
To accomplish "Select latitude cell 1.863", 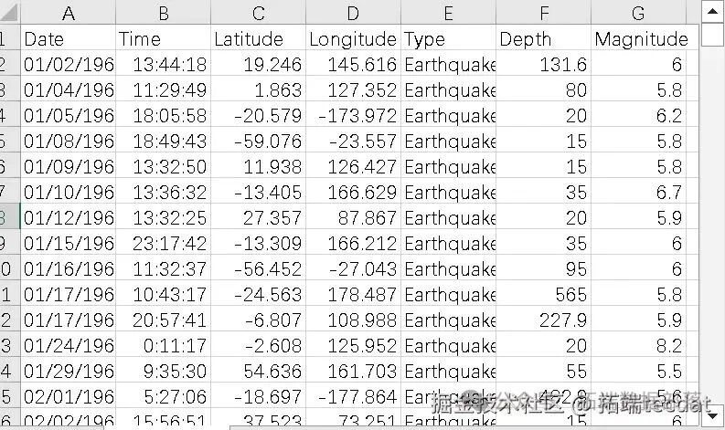I will click(258, 89).
